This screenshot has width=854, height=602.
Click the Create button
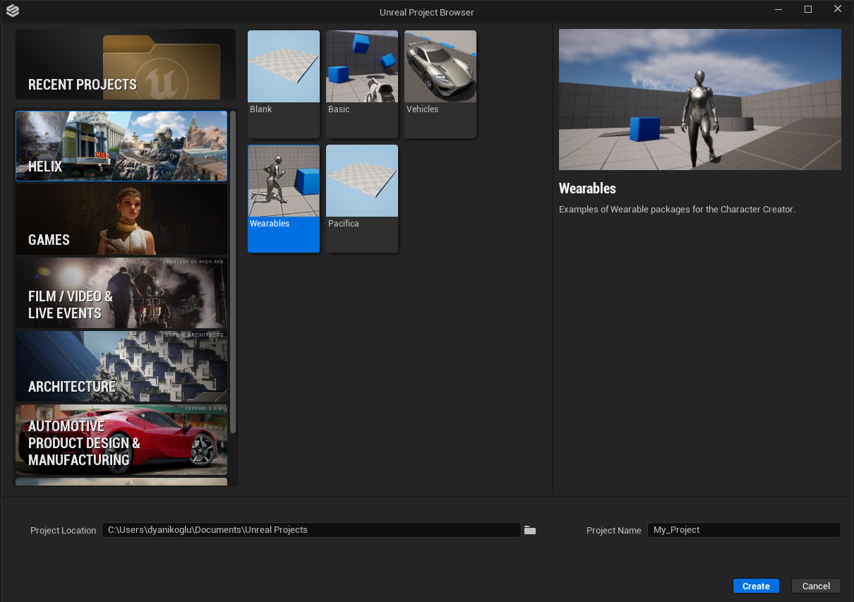[x=756, y=586]
